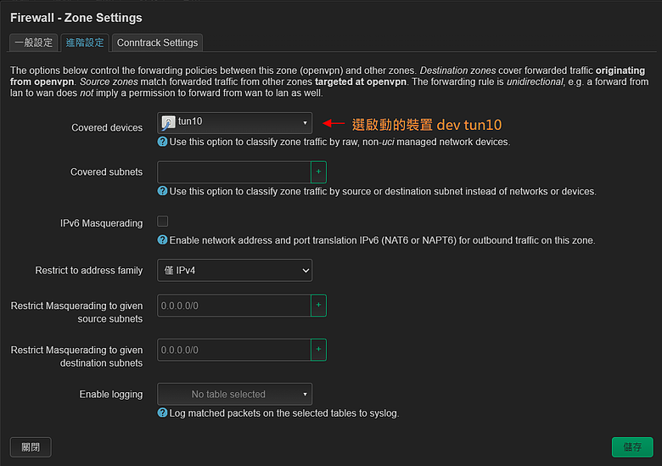Focus the Covered subnets input field
Viewport: 662px width, 466px height.
[x=234, y=171]
